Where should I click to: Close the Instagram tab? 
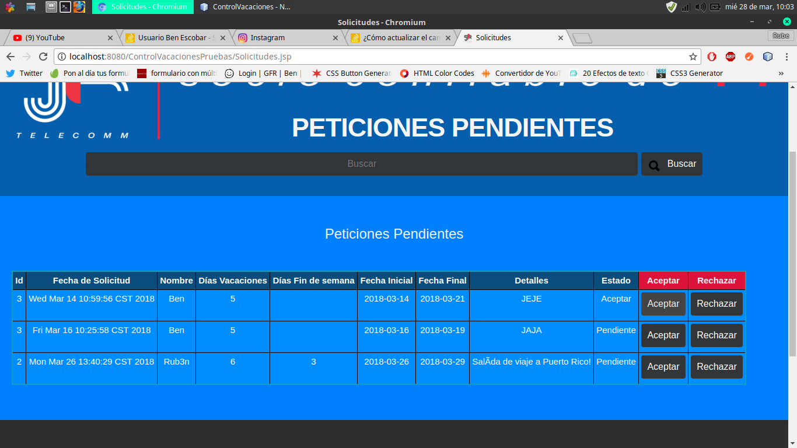335,38
